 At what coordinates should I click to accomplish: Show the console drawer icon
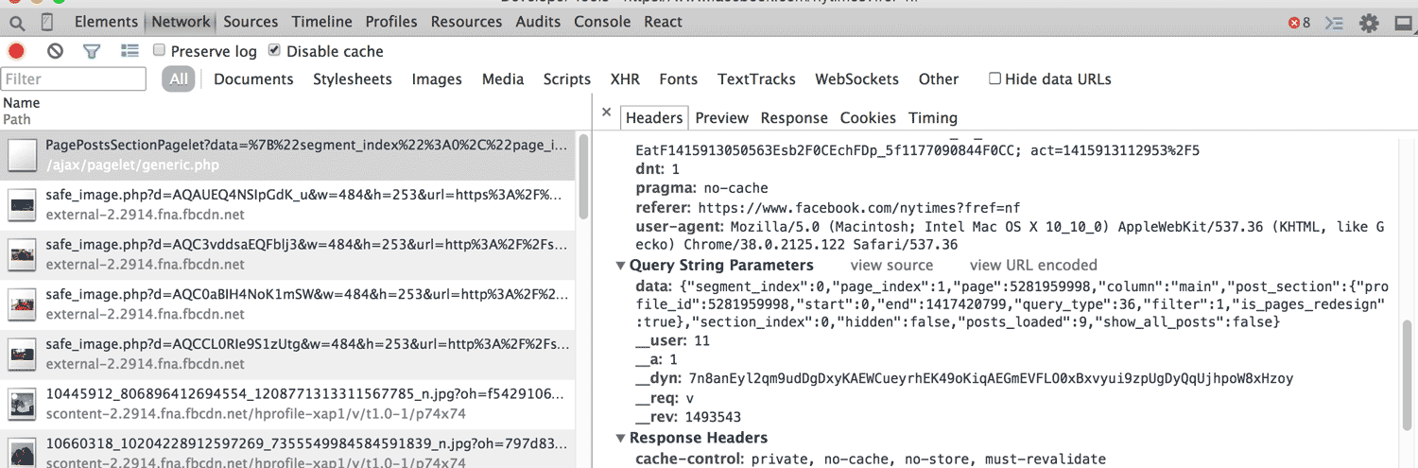[x=1334, y=22]
